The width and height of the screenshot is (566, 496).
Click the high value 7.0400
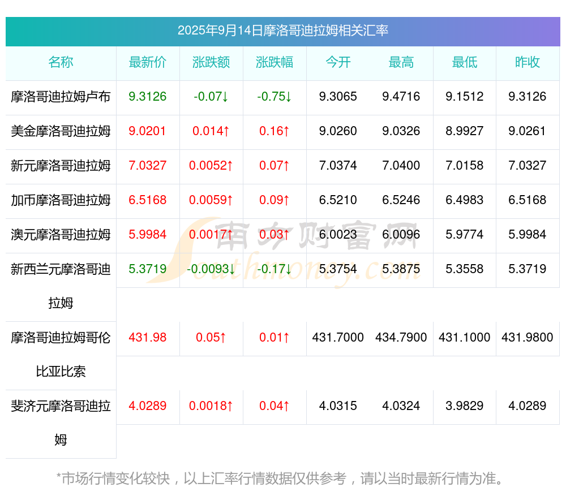(x=401, y=166)
